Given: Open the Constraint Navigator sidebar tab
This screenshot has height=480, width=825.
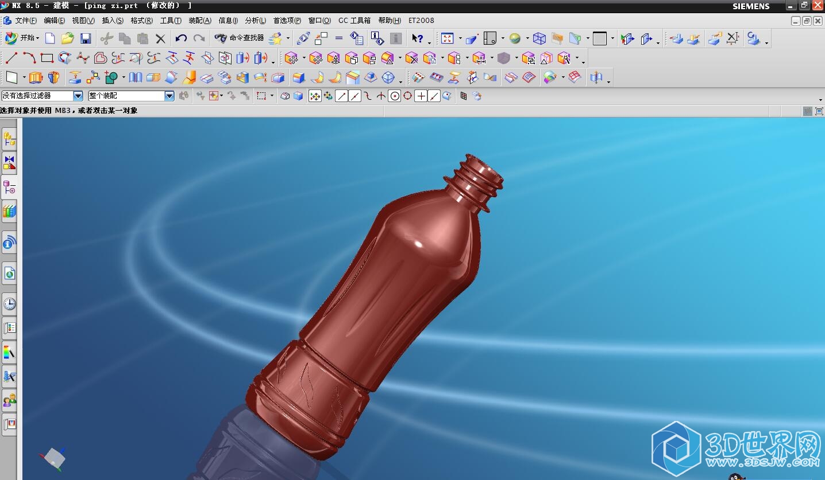Looking at the screenshot, I should pyautogui.click(x=9, y=163).
